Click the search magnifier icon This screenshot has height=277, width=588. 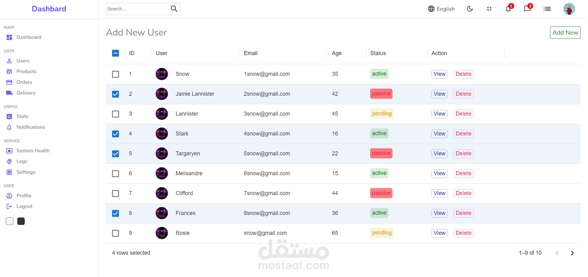(174, 9)
